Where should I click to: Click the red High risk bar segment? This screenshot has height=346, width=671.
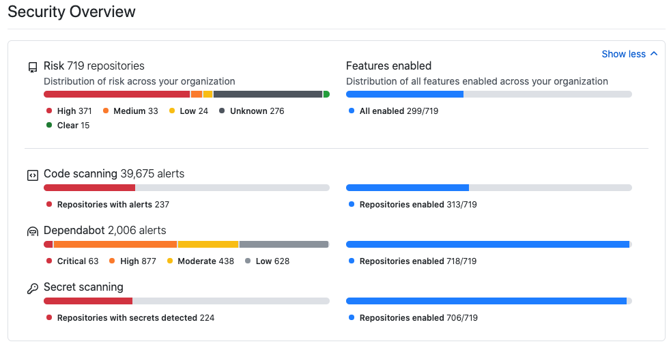coord(117,94)
